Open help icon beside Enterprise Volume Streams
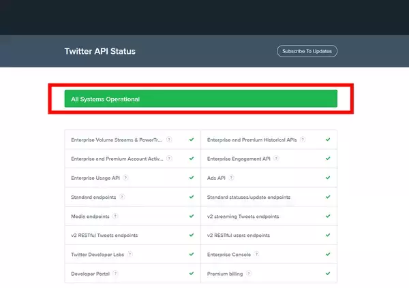 (x=169, y=139)
